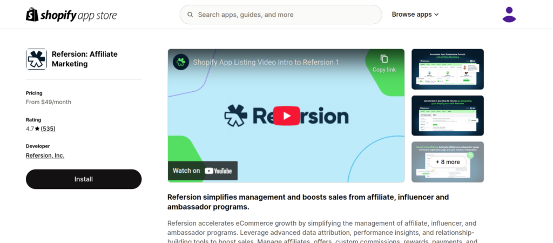Open the Shopify App Store home logo

point(71,15)
